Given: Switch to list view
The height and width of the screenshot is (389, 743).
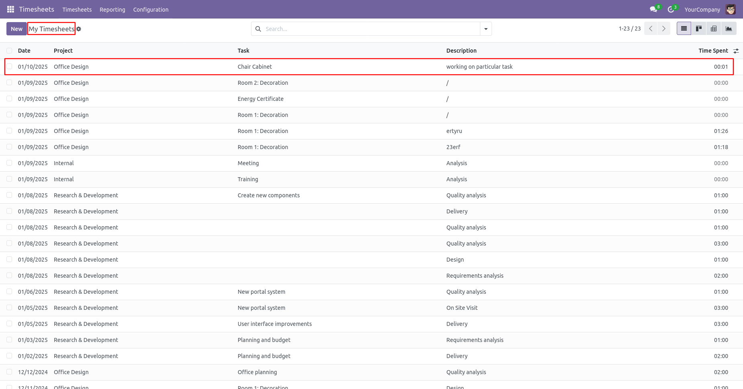Looking at the screenshot, I should coord(684,29).
